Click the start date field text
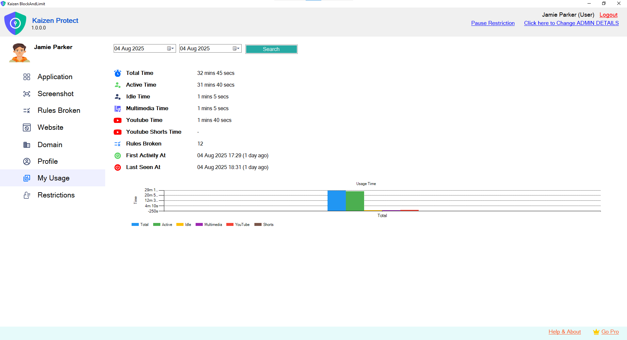The width and height of the screenshot is (627, 340). 129,48
